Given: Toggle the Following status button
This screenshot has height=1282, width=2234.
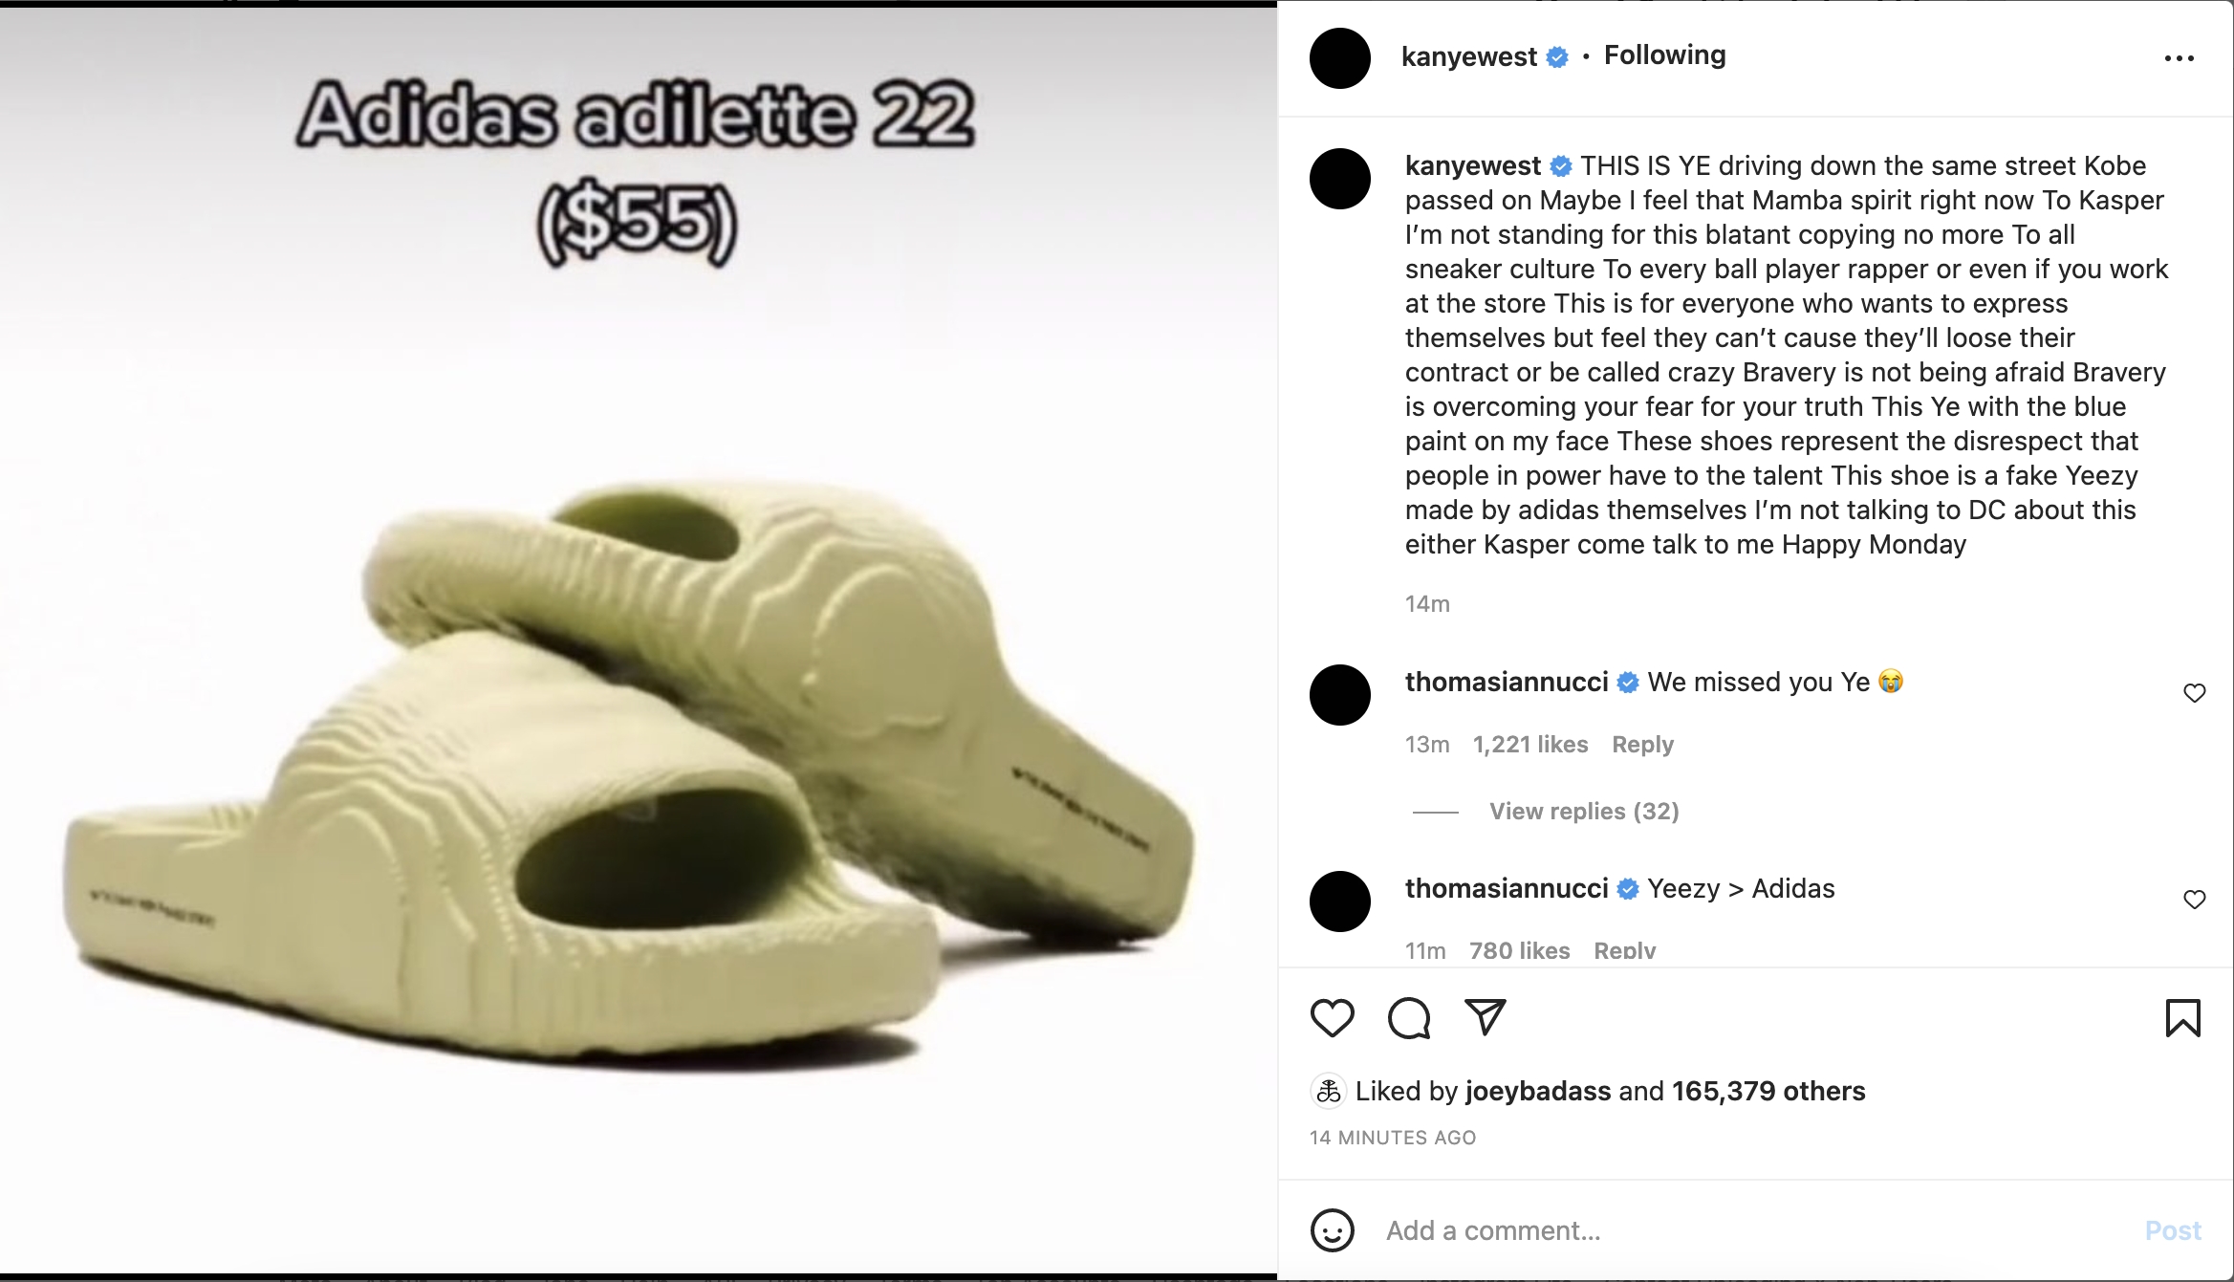Looking at the screenshot, I should coord(1664,55).
